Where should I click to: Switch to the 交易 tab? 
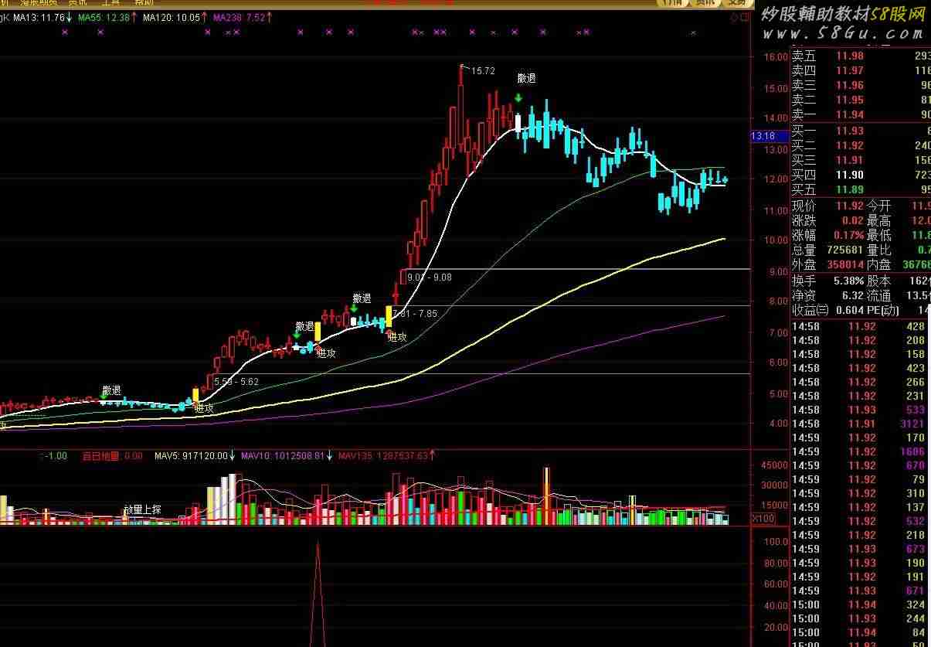(736, 3)
